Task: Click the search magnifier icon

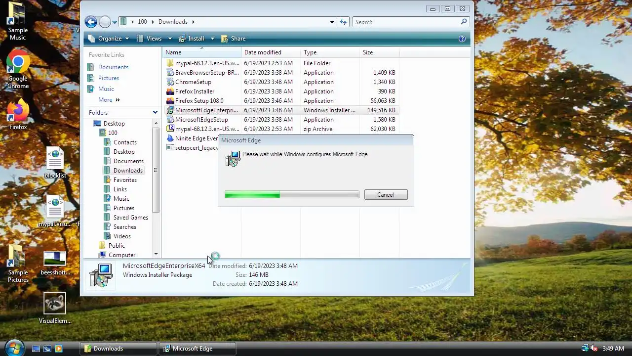Action: pyautogui.click(x=464, y=22)
